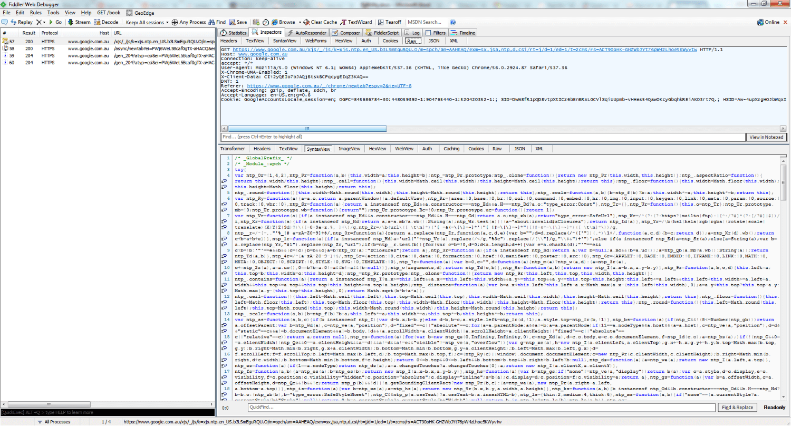Select the request Raw tab

[x=413, y=41]
